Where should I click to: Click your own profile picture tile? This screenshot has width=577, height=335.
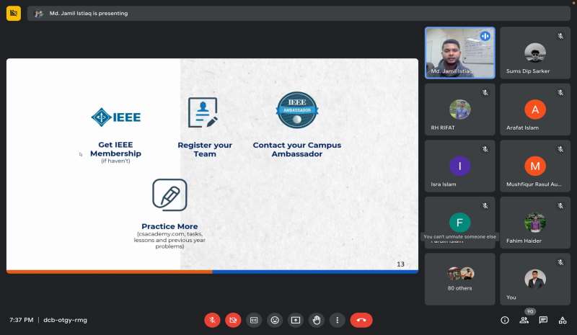[x=535, y=279]
